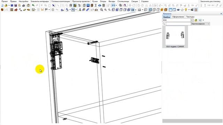
Task: Select the magnet snap icon
Action: [125, 6]
